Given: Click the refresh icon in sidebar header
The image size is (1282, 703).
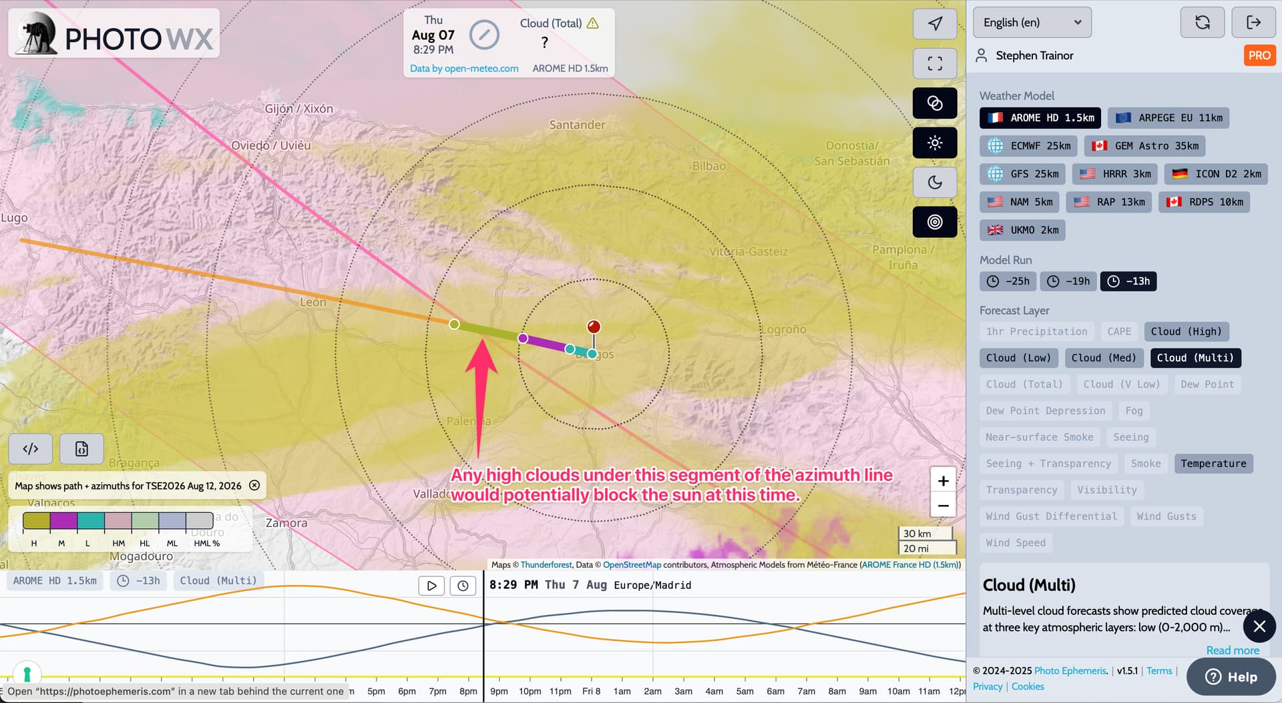Looking at the screenshot, I should pyautogui.click(x=1202, y=23).
